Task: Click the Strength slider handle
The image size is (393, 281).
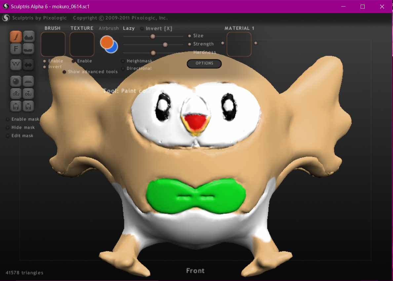Action: 165,45
